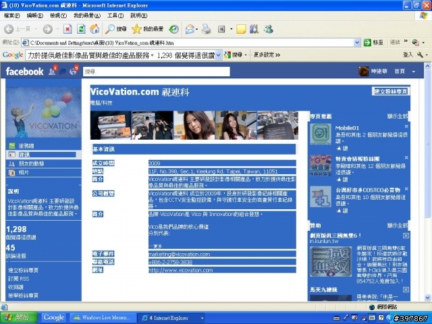Screen dimensions: 432x324
Task: Close the COSTCO page recommendation
Action: point(406,189)
